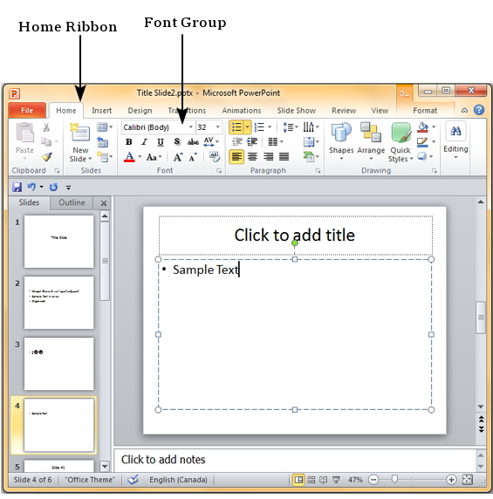Open the Arrange menu
Image resolution: width=493 pixels, height=499 pixels.
pyautogui.click(x=371, y=141)
